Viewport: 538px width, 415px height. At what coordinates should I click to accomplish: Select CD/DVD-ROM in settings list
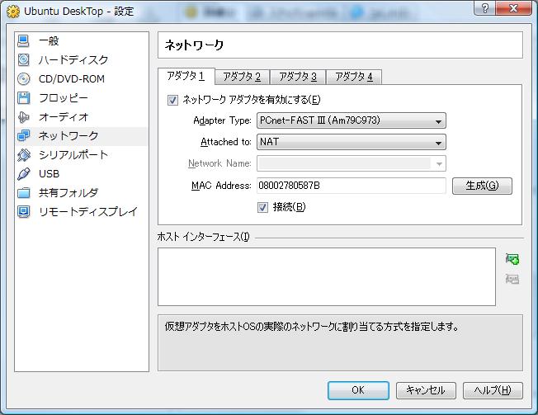(x=82, y=79)
